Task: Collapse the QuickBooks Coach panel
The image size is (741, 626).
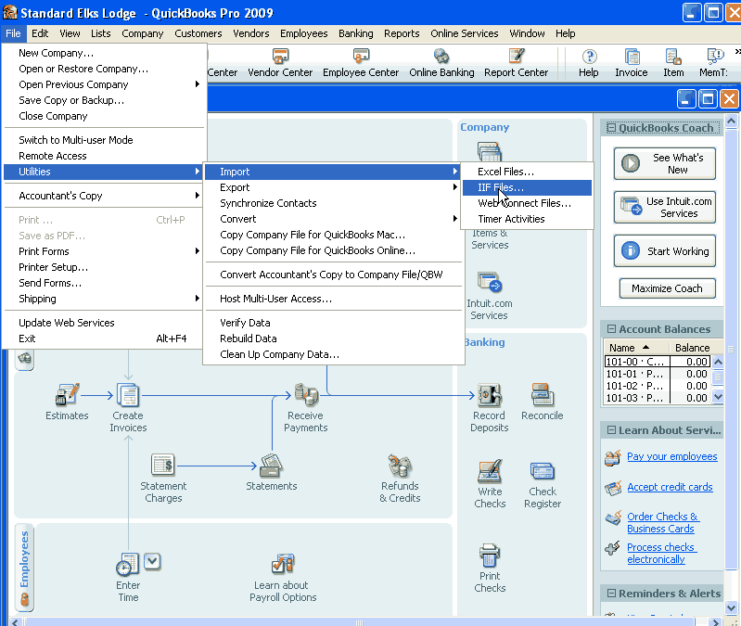Action: pos(610,128)
